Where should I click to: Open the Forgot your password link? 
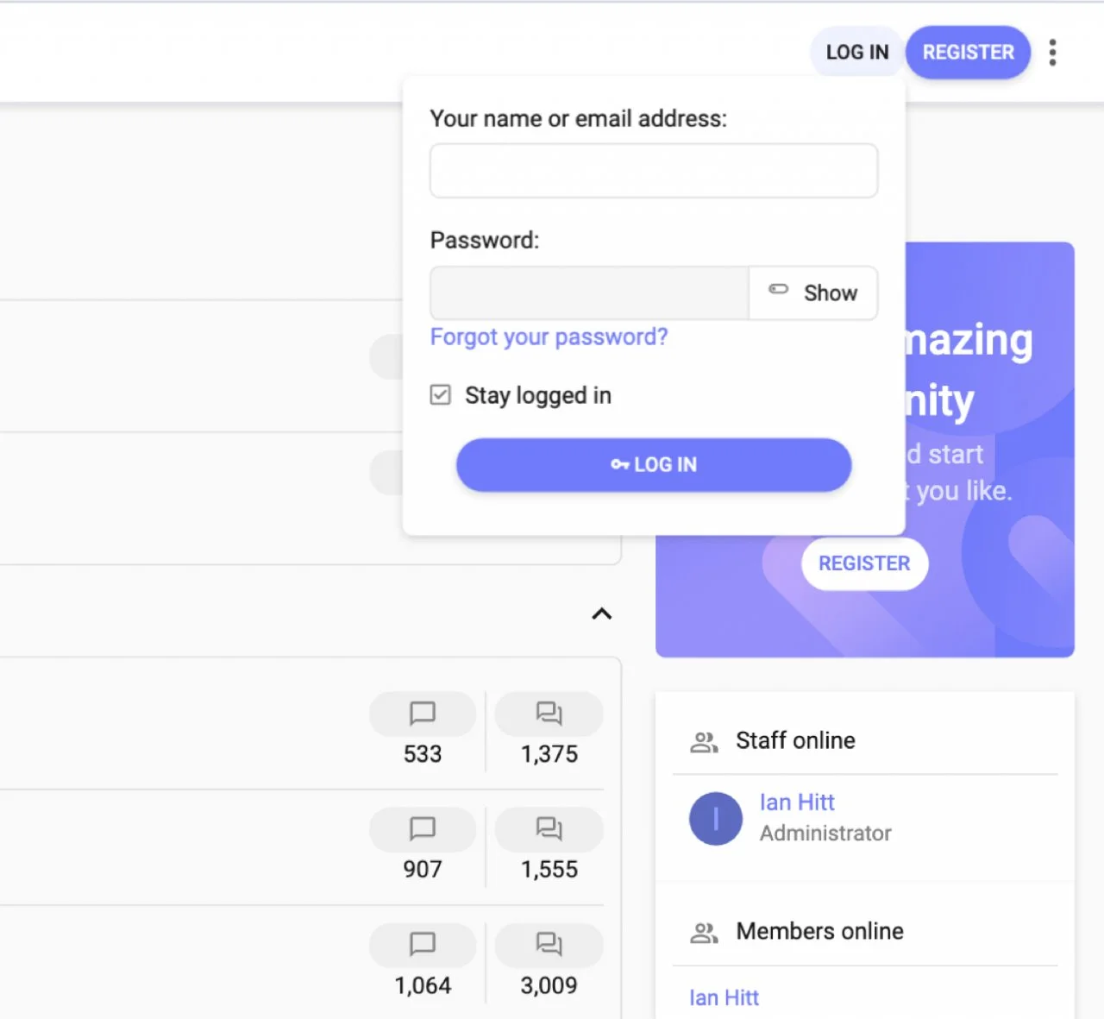click(549, 337)
